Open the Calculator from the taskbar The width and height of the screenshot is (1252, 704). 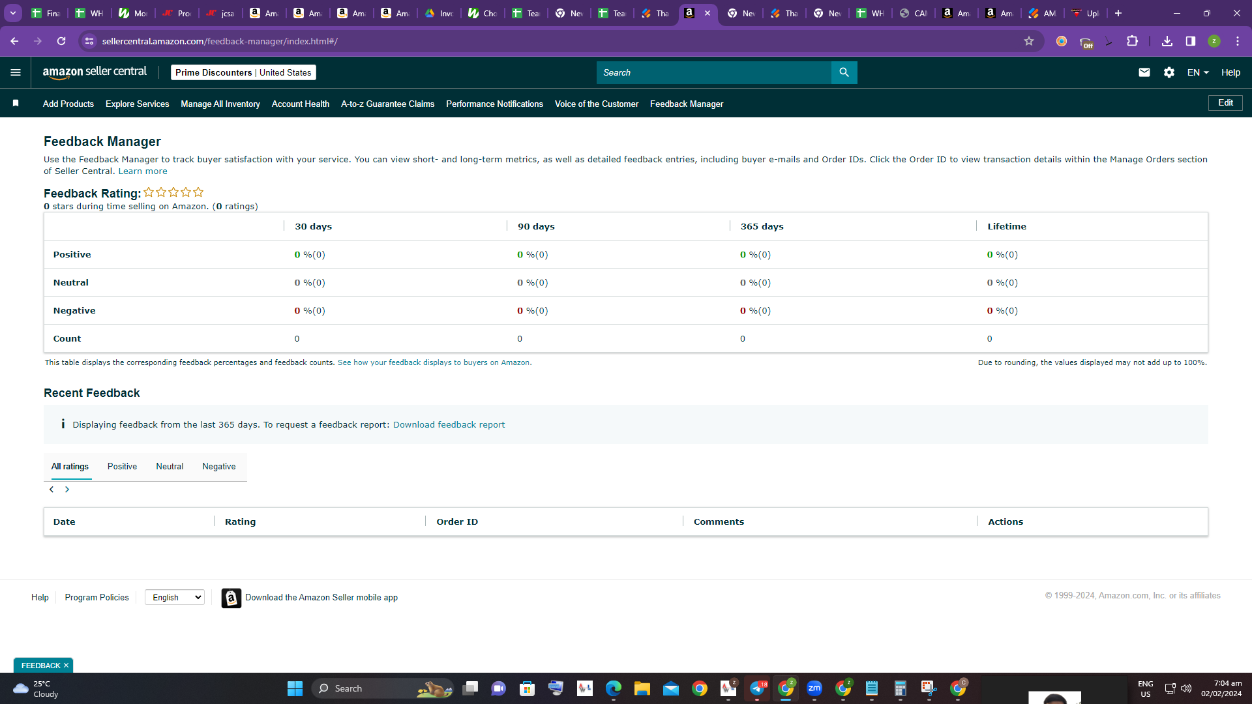coord(901,688)
